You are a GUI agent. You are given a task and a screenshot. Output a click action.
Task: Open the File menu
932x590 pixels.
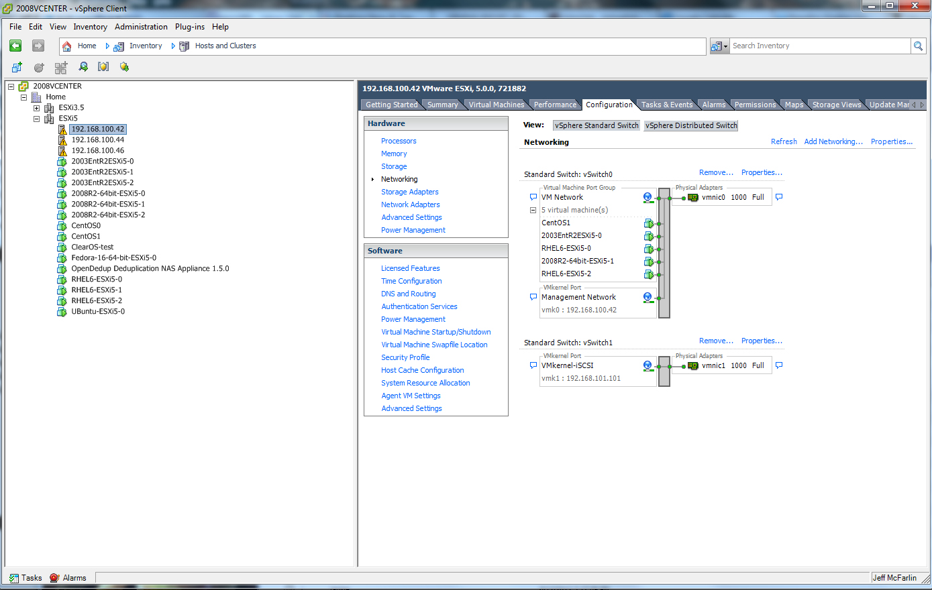15,27
